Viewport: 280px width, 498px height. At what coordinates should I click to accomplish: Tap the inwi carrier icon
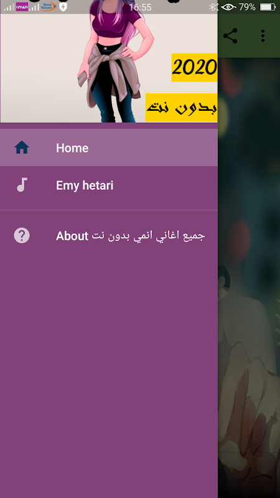[22, 7]
